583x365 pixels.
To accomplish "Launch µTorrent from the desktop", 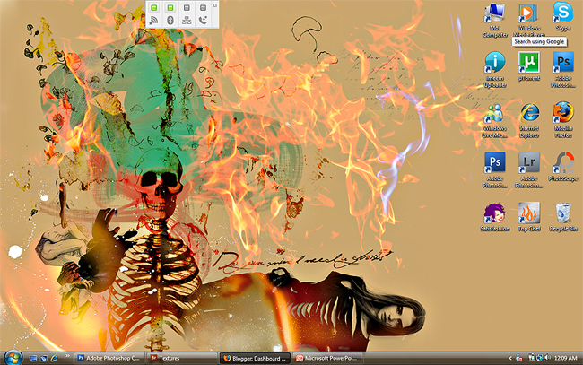I will coord(528,66).
